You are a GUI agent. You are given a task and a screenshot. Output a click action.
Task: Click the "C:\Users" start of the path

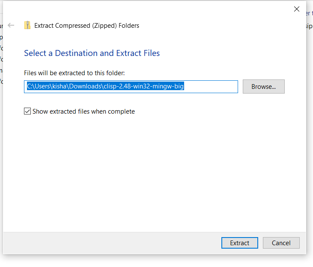click(x=36, y=87)
